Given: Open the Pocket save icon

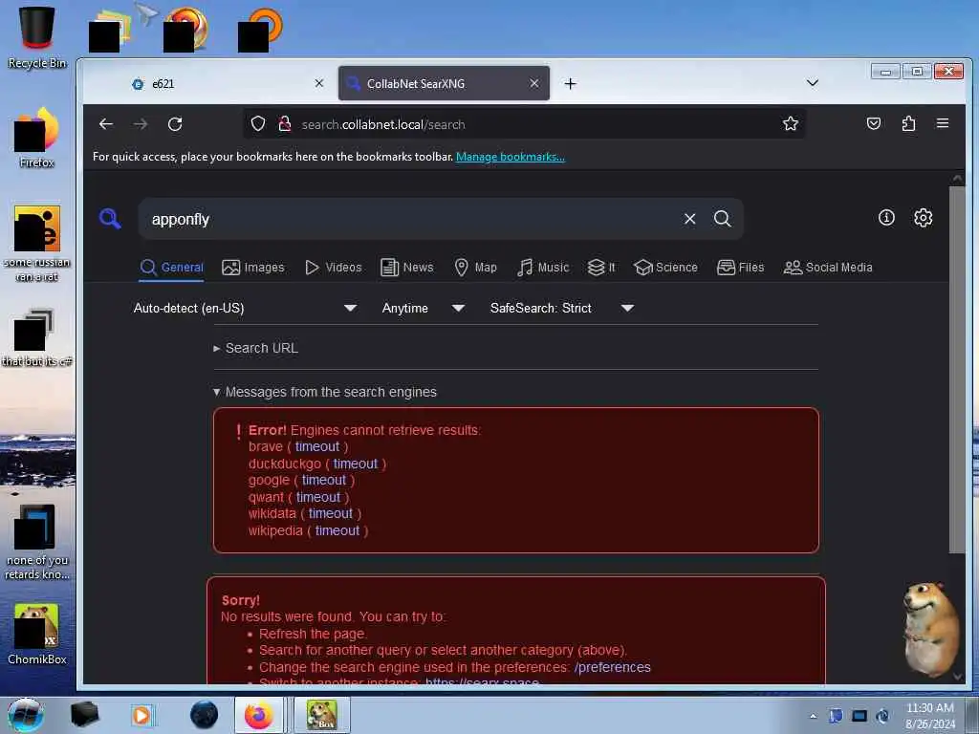Looking at the screenshot, I should (x=874, y=123).
